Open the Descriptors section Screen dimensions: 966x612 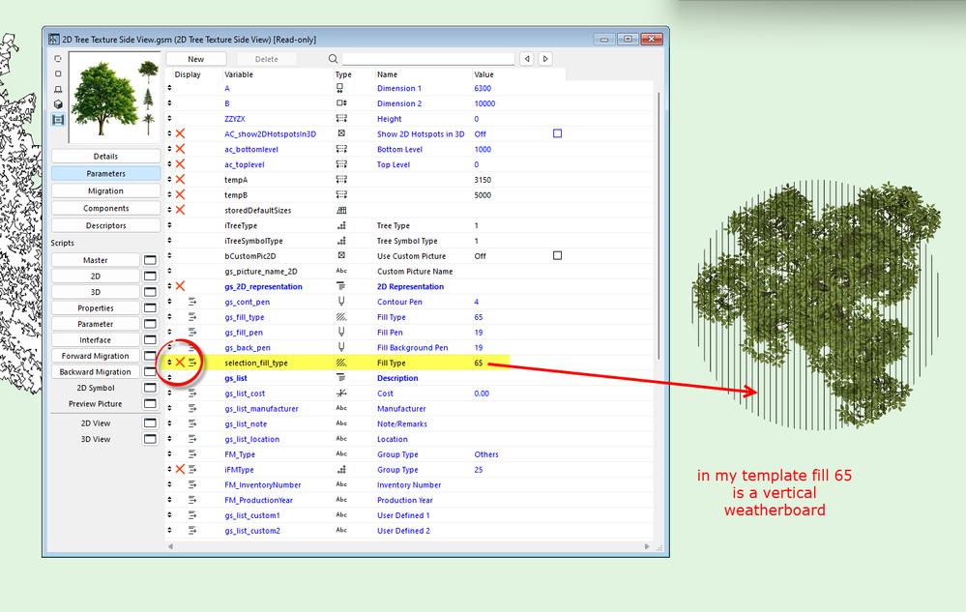click(106, 225)
